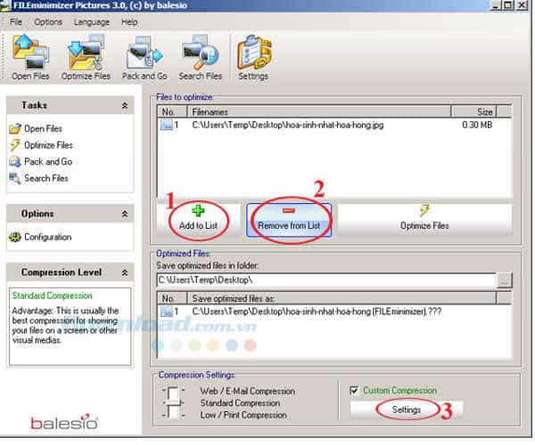
Task: Choose Open Files in Tasks panel
Action: 43,129
